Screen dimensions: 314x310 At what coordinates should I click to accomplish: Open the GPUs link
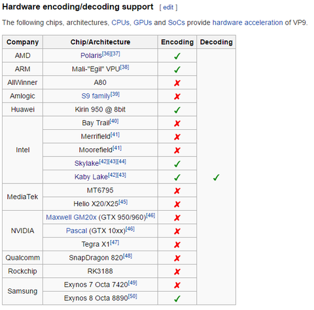[x=143, y=23]
